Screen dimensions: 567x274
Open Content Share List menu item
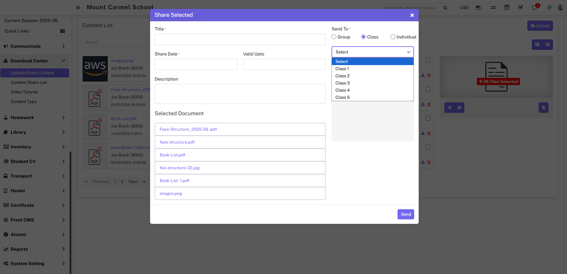click(x=29, y=82)
